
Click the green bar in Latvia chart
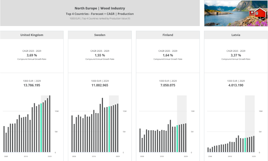click(245, 145)
